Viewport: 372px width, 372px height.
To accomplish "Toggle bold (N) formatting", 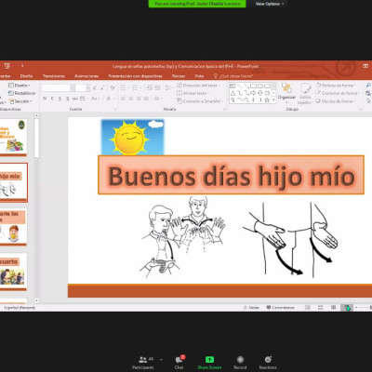I will pos(45,99).
